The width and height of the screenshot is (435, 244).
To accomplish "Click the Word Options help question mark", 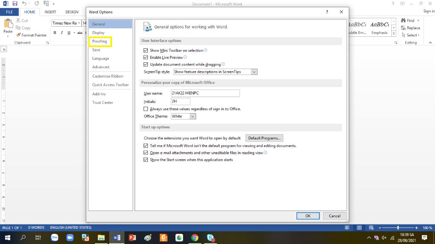I will point(327,12).
